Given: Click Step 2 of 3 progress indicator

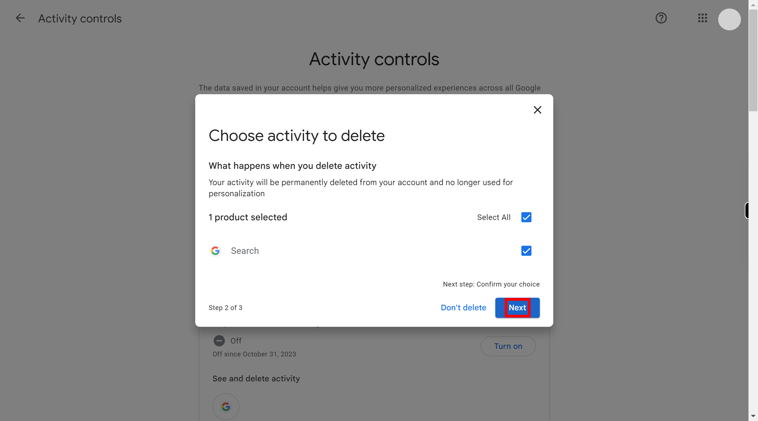Looking at the screenshot, I should pyautogui.click(x=225, y=308).
